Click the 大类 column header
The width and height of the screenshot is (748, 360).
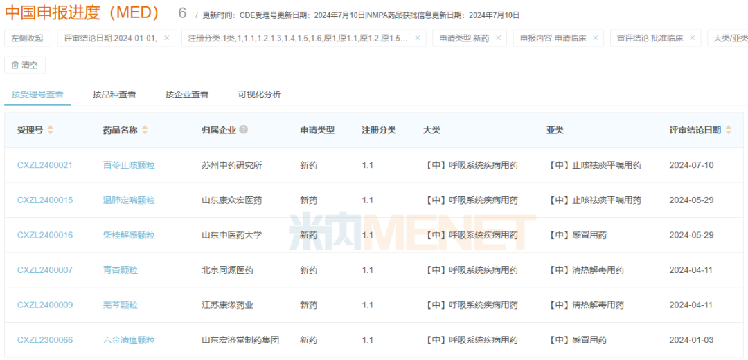(431, 130)
